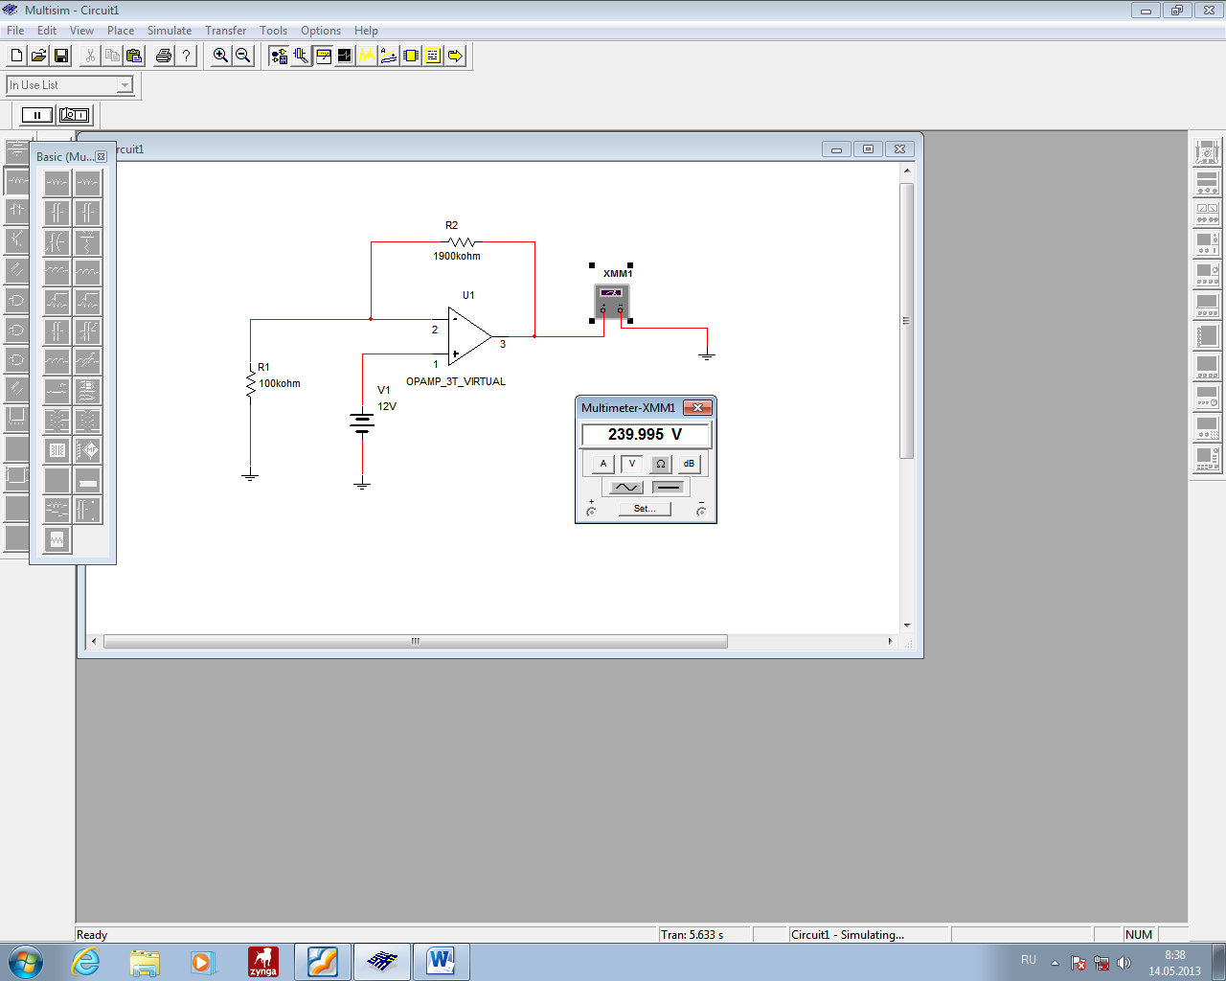Open the Diodes component group
The height and width of the screenshot is (981, 1226).
16,210
